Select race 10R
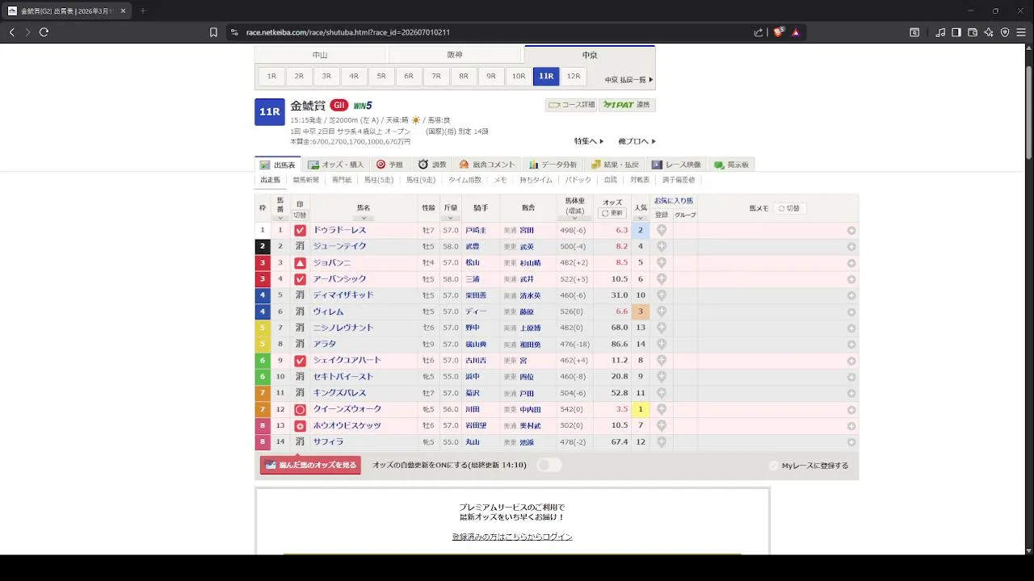The width and height of the screenshot is (1034, 581). click(x=519, y=76)
